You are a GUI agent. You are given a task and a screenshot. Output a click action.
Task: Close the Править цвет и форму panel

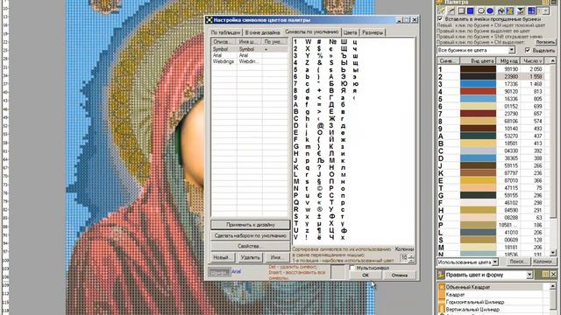pyautogui.click(x=553, y=274)
